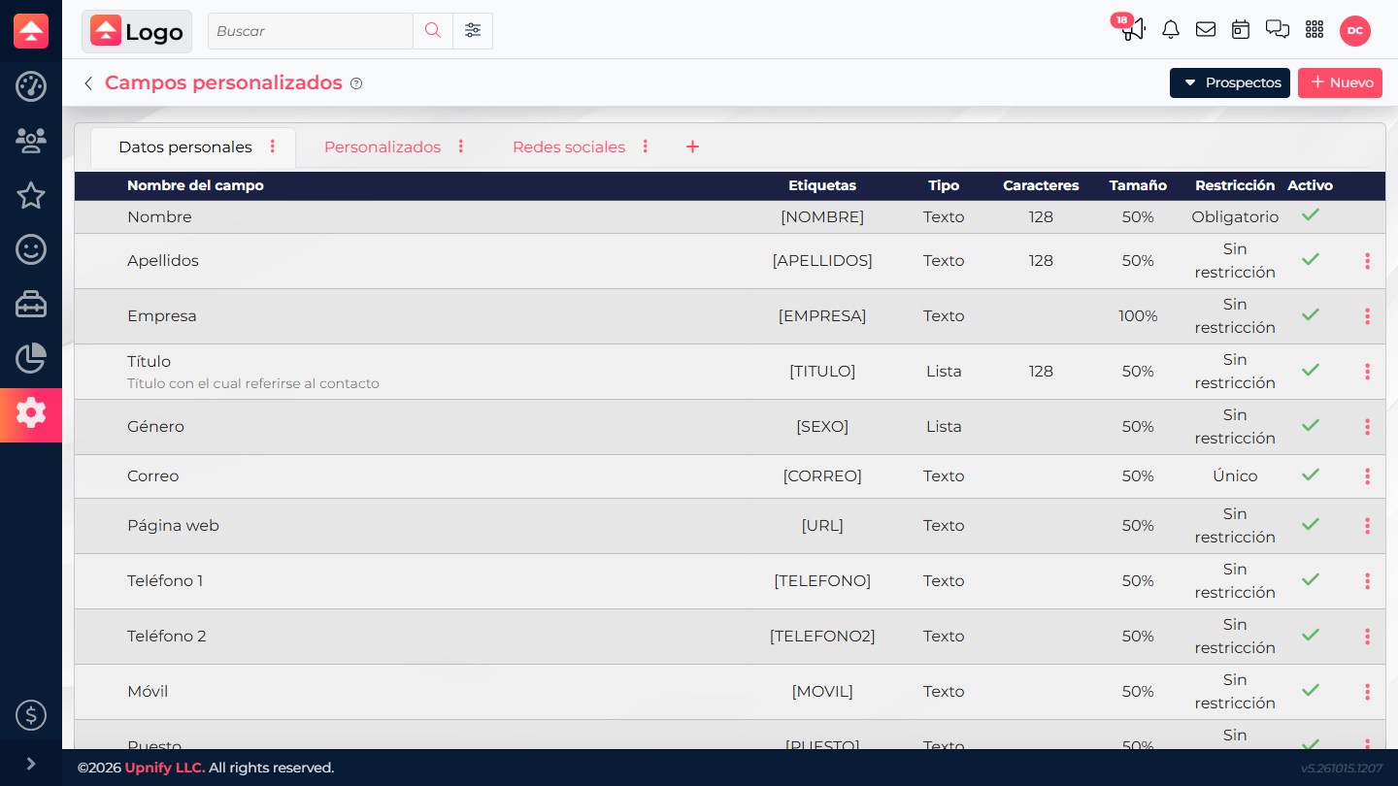Image resolution: width=1398 pixels, height=786 pixels.
Task: Click the search magnifier icon
Action: point(433,31)
